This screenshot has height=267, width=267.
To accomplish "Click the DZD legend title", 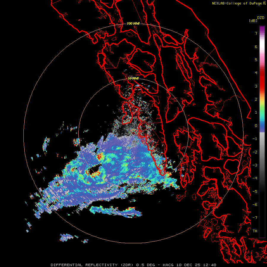I will tap(261, 18).
